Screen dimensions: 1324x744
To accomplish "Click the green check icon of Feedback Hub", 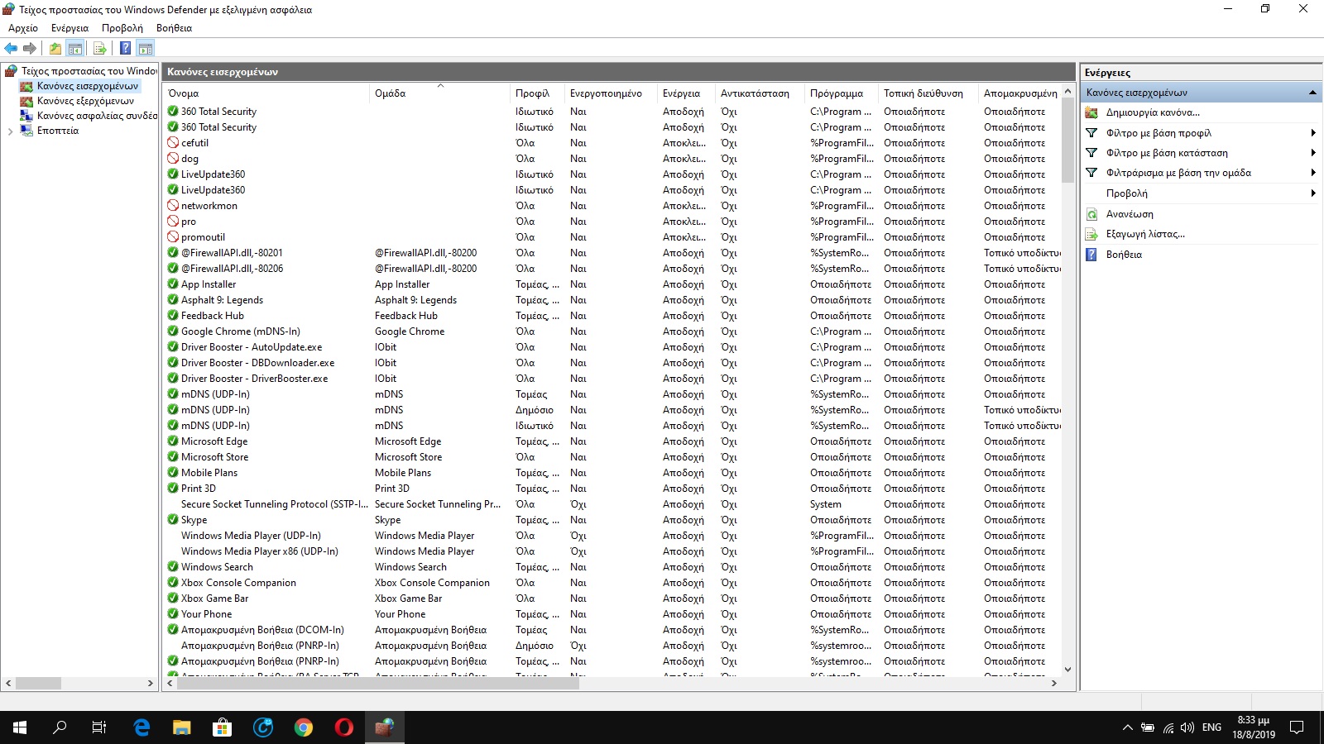I will tap(173, 315).
